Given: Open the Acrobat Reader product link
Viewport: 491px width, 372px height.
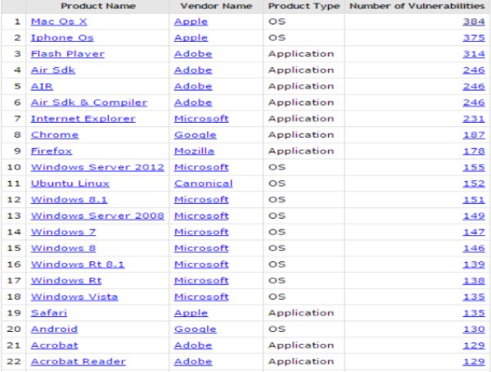Looking at the screenshot, I should click(78, 361).
